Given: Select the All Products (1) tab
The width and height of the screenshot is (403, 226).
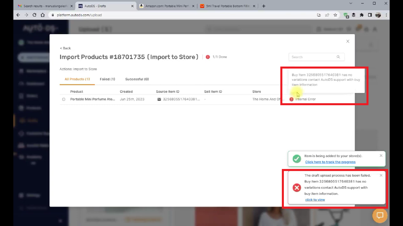Looking at the screenshot, I should 77,79.
